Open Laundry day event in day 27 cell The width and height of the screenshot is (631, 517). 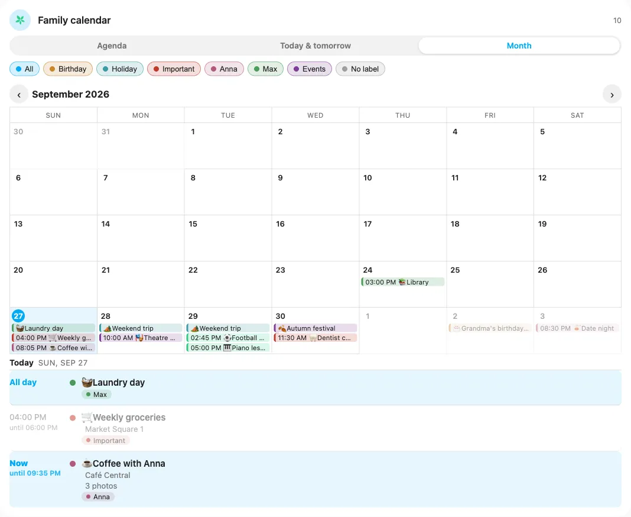pyautogui.click(x=54, y=328)
